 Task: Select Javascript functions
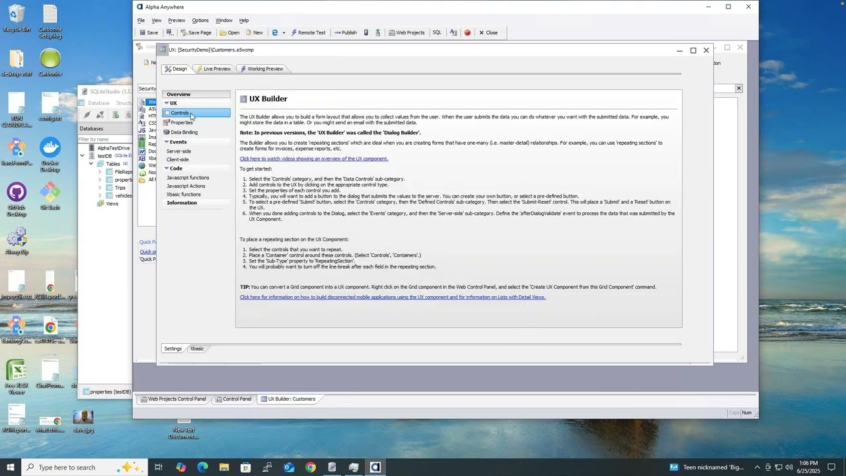[188, 178]
